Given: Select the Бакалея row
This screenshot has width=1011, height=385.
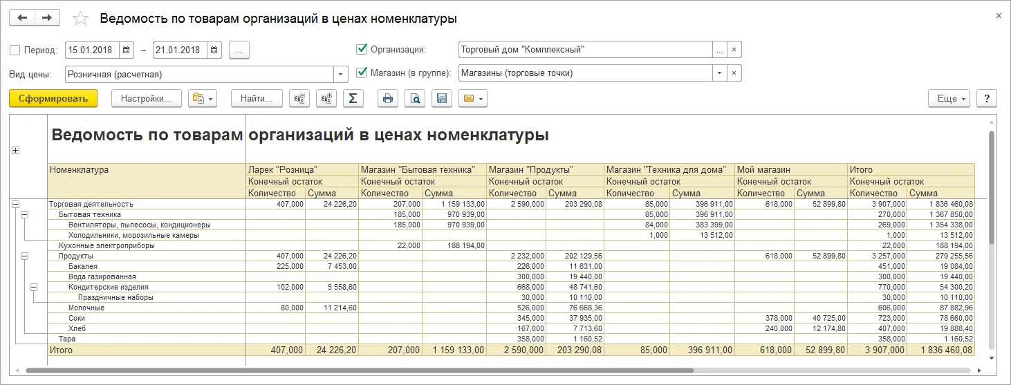Looking at the screenshot, I should point(82,266).
